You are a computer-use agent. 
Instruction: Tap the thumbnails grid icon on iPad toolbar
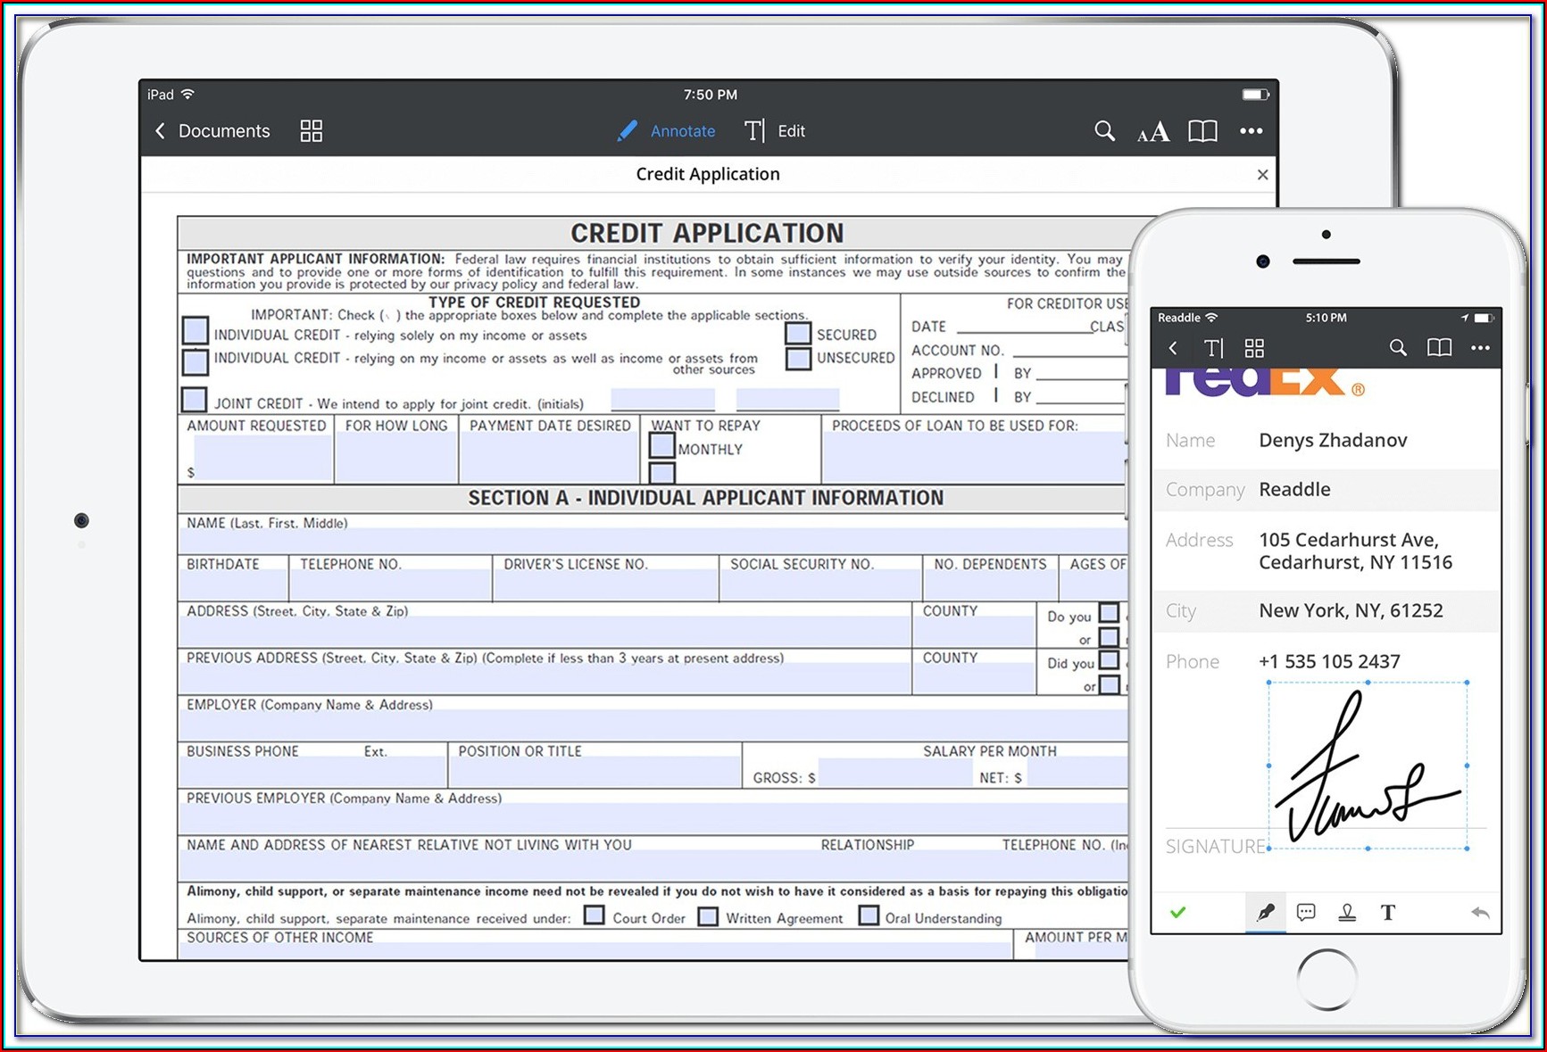click(311, 131)
